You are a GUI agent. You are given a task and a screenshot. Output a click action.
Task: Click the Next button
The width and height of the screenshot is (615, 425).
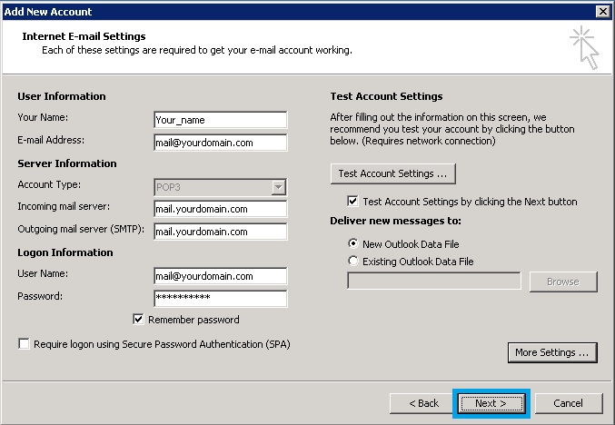tap(491, 403)
